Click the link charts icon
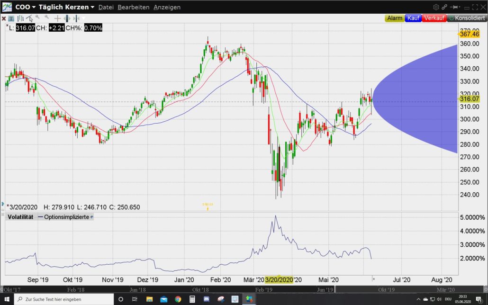This screenshot has width=488, height=305. click(444, 7)
